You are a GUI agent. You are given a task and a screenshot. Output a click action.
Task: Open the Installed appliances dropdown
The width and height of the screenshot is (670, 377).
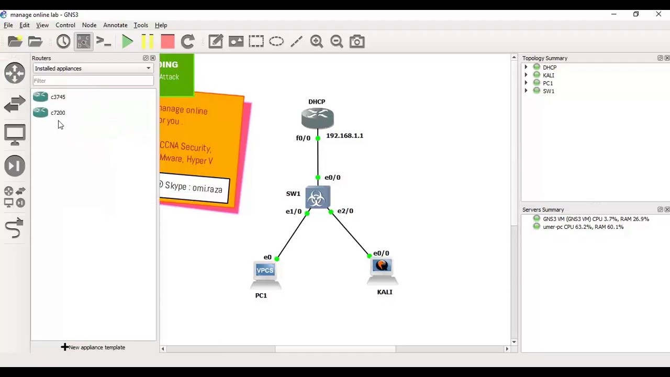click(93, 69)
